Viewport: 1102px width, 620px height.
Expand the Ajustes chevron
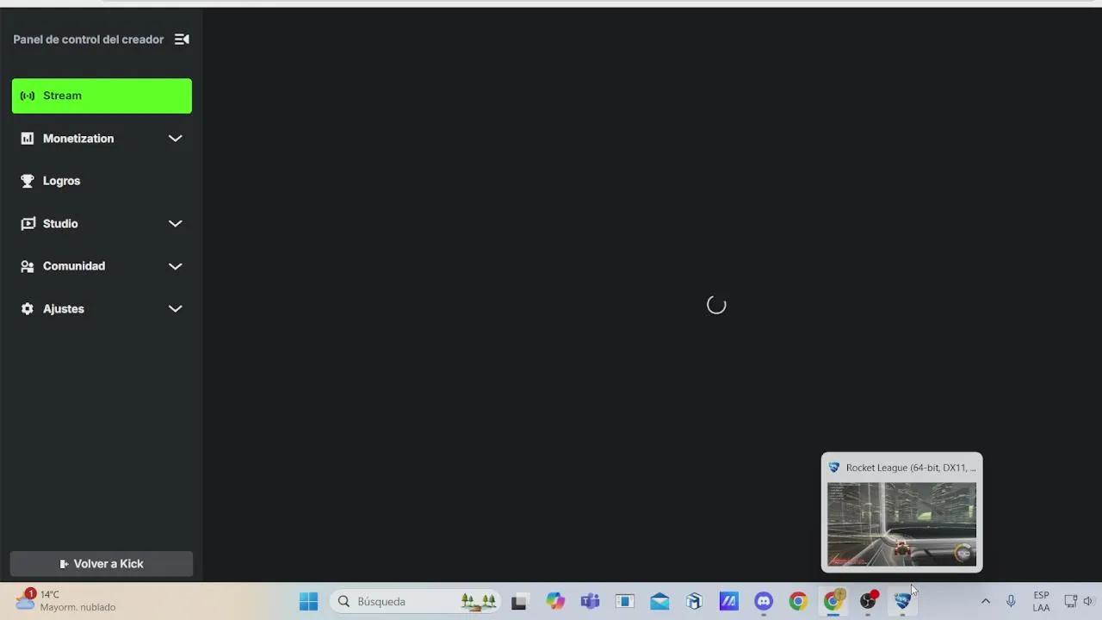(175, 308)
